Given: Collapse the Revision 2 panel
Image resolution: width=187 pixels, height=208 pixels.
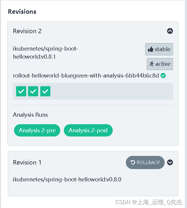Looking at the screenshot, I should [170, 31].
